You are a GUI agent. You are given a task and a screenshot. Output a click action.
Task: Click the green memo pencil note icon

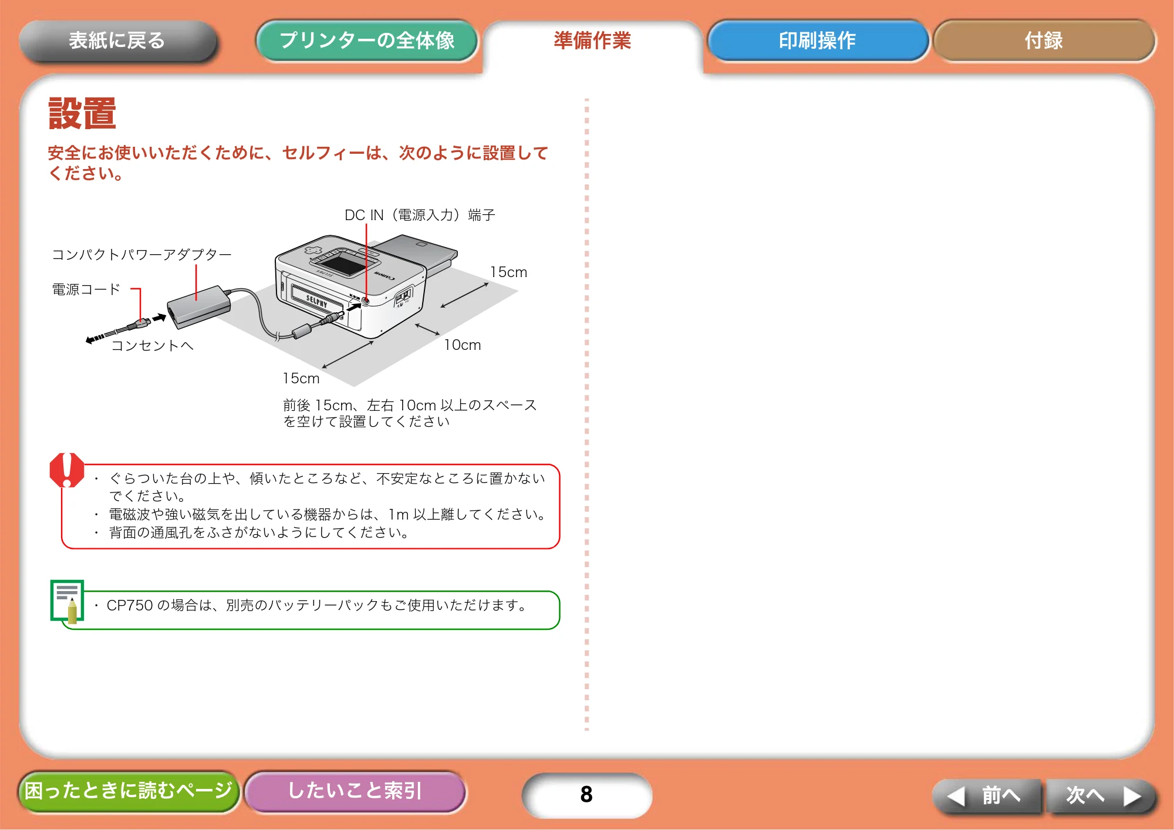tap(67, 601)
